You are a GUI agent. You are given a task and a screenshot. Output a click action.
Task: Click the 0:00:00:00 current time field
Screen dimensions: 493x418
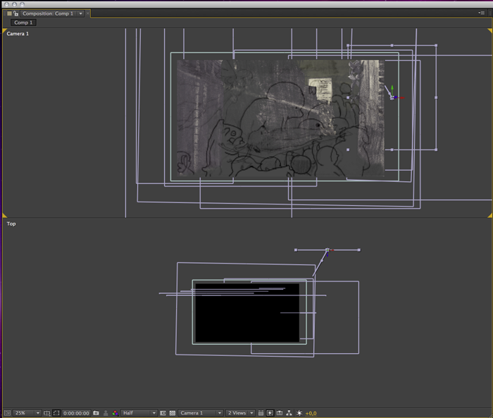coord(76,413)
